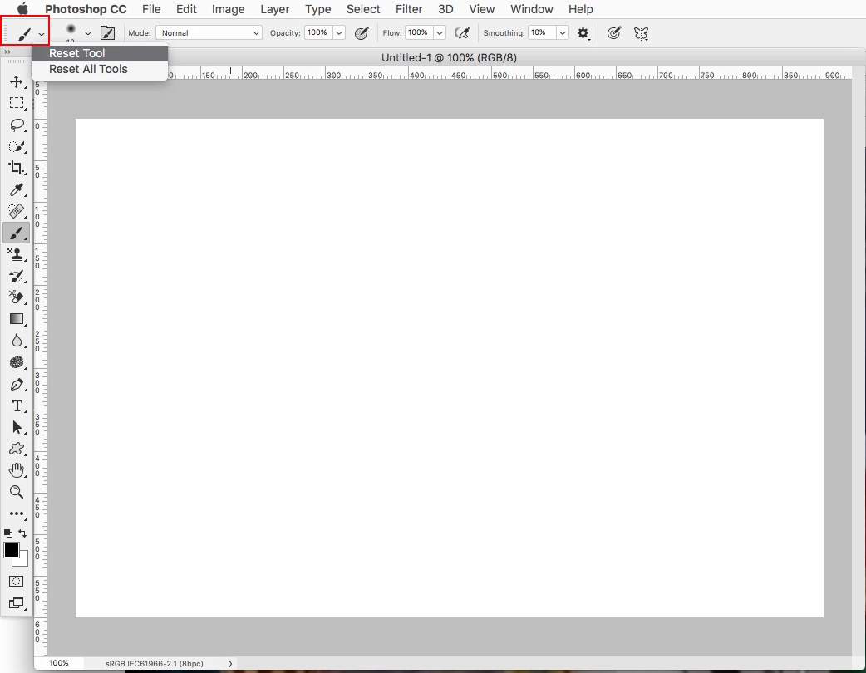Click the Smoothing 10% value field
Viewport: 866px width, 673px height.
(541, 32)
